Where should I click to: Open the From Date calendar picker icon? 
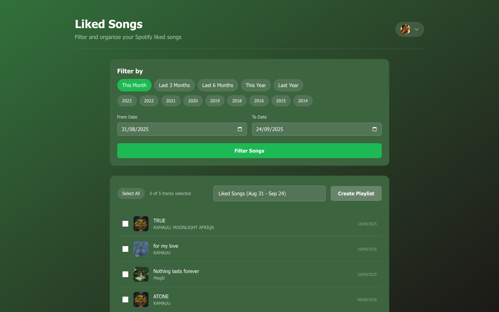click(240, 129)
